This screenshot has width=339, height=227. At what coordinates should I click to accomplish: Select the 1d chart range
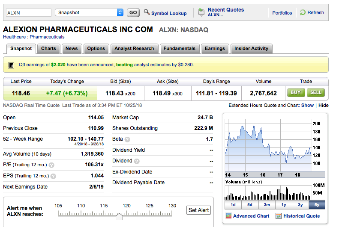233,205
